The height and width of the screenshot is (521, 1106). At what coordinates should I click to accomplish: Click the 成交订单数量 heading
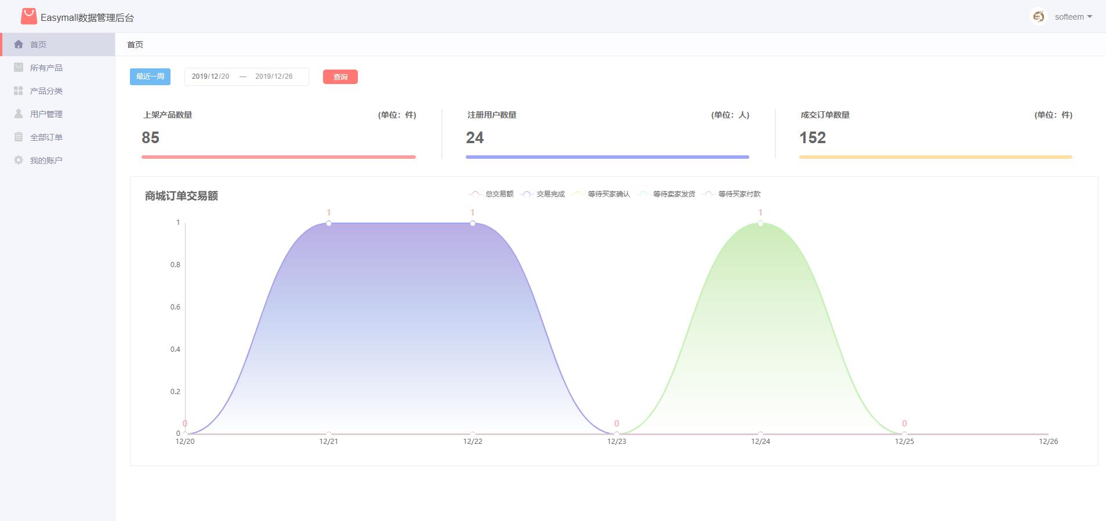pos(825,115)
